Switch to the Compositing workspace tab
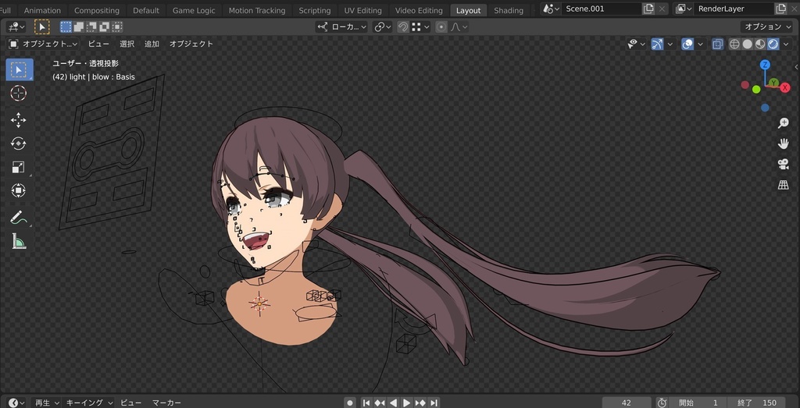The width and height of the screenshot is (800, 408). (x=97, y=10)
